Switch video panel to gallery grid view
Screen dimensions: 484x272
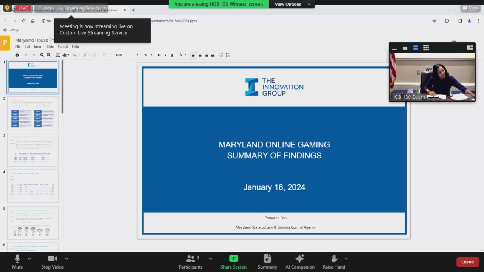[x=426, y=48]
